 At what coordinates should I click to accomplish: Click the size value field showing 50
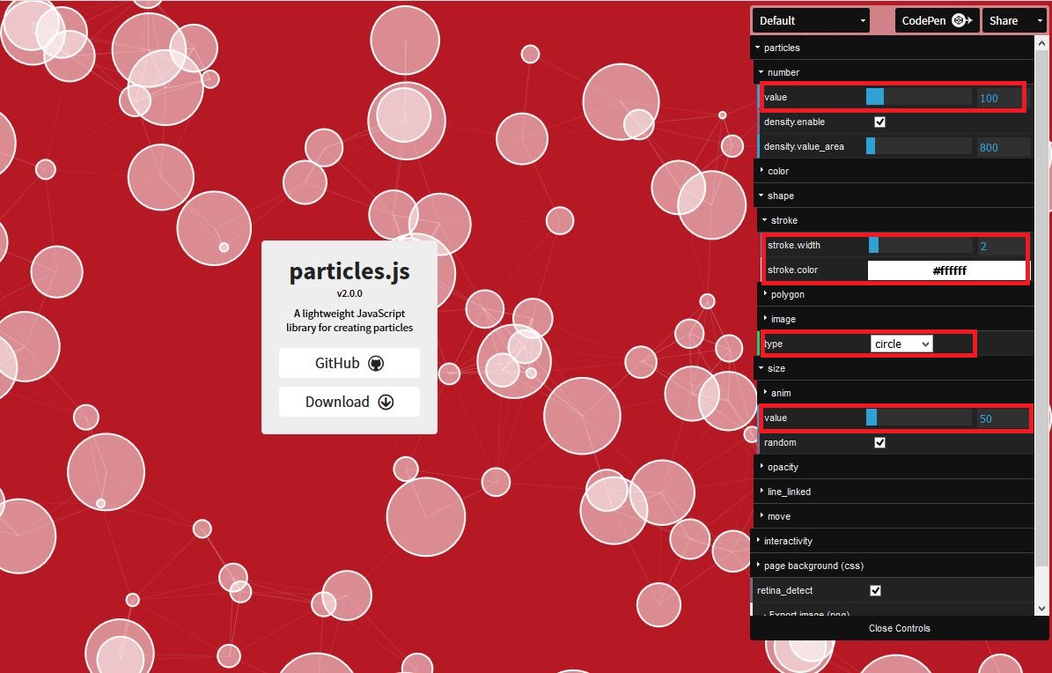[1003, 418]
